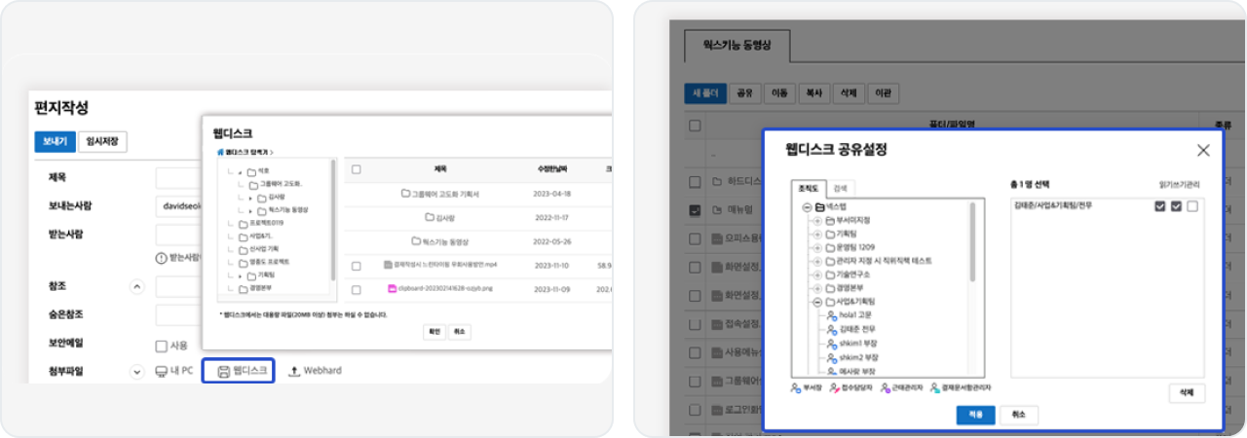This screenshot has width=1247, height=438.
Task: Click the 보내기 send button
Action: pyautogui.click(x=54, y=141)
